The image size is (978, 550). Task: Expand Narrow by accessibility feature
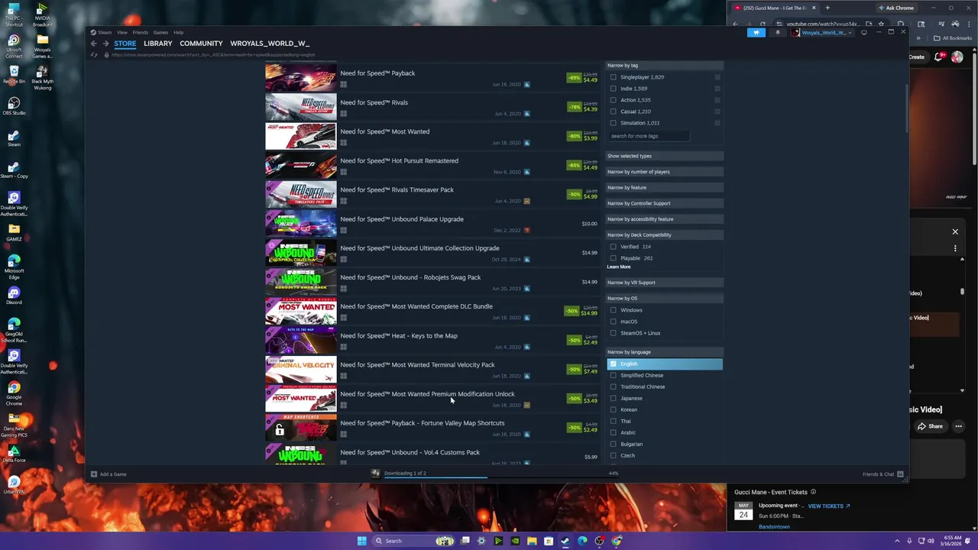point(664,219)
